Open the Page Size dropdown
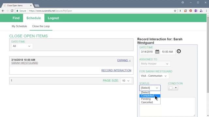The width and height of the screenshot is (209, 117). pos(126,81)
